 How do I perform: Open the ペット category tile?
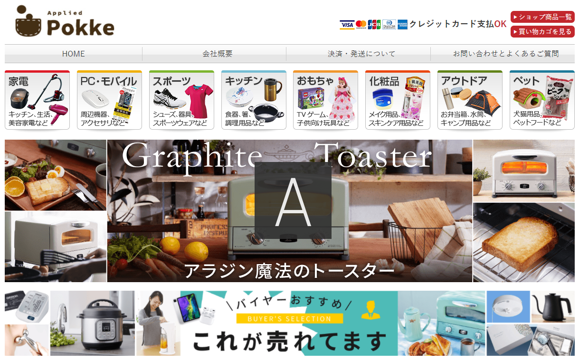(542, 100)
